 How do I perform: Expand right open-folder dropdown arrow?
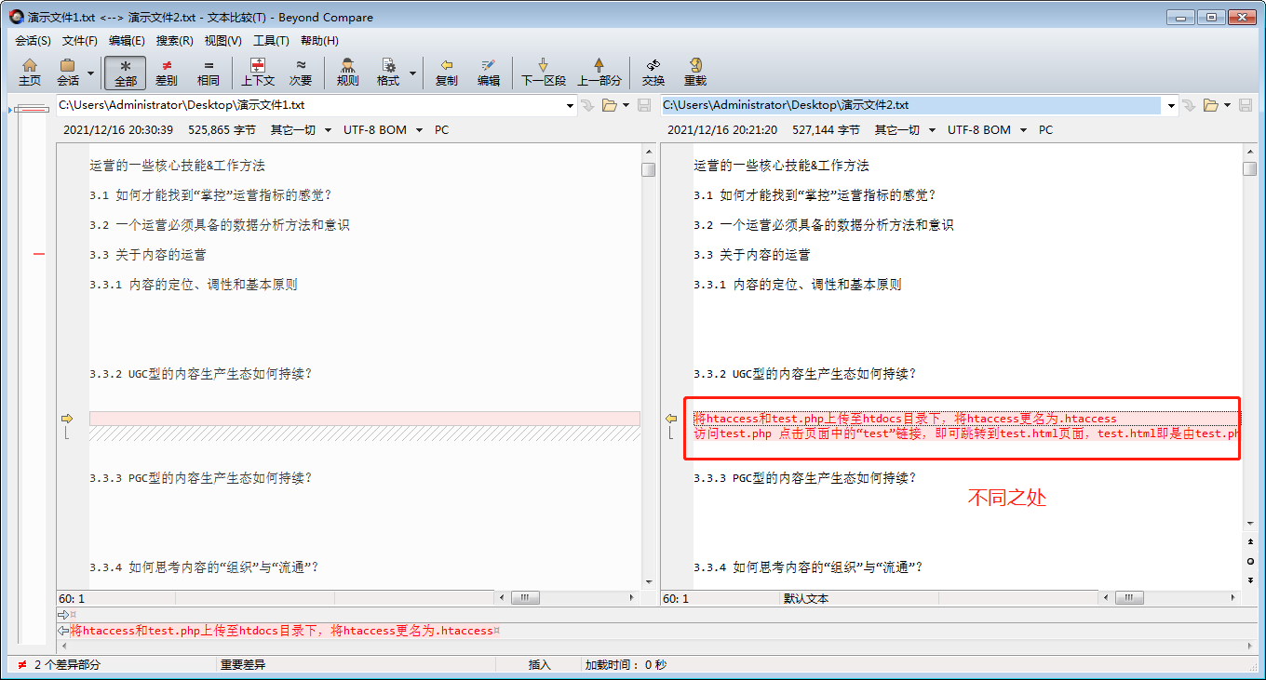point(1227,105)
